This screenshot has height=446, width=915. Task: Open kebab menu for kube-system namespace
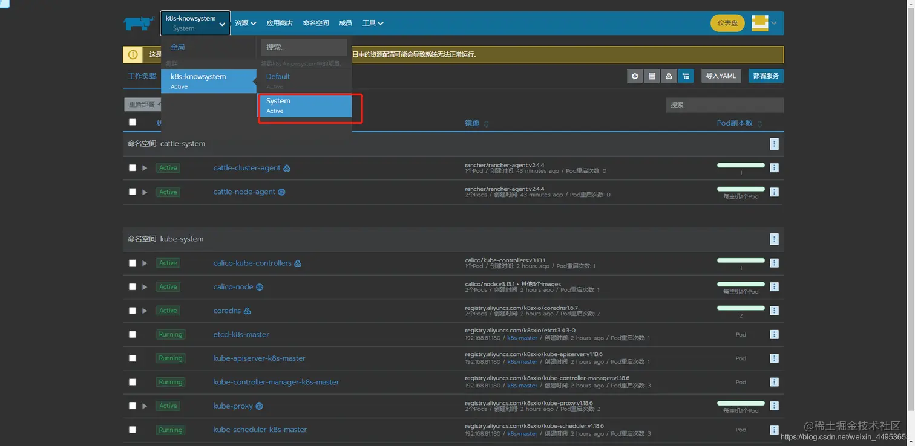[774, 239]
